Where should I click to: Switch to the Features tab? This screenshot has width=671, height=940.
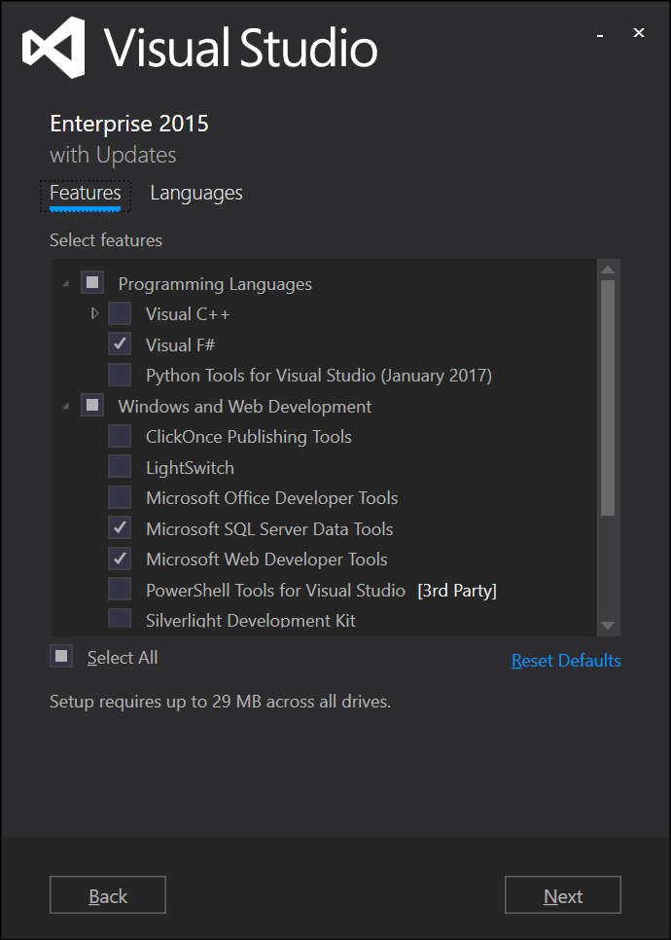pos(85,195)
